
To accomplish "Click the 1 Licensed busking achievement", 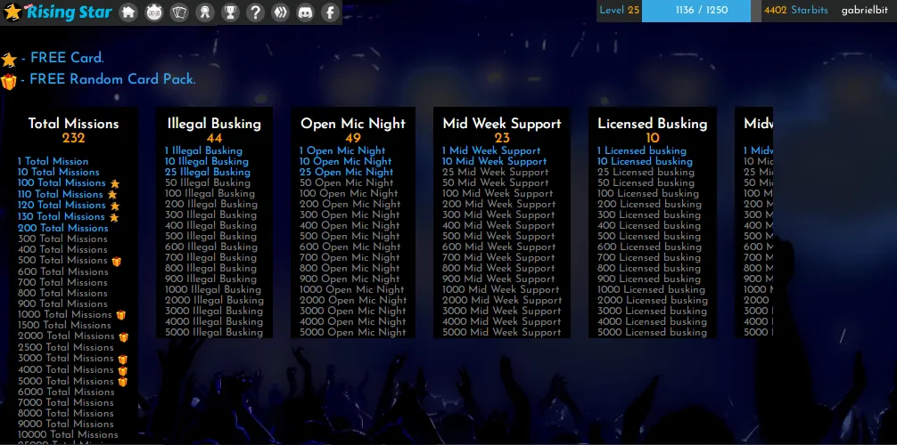I will point(641,150).
